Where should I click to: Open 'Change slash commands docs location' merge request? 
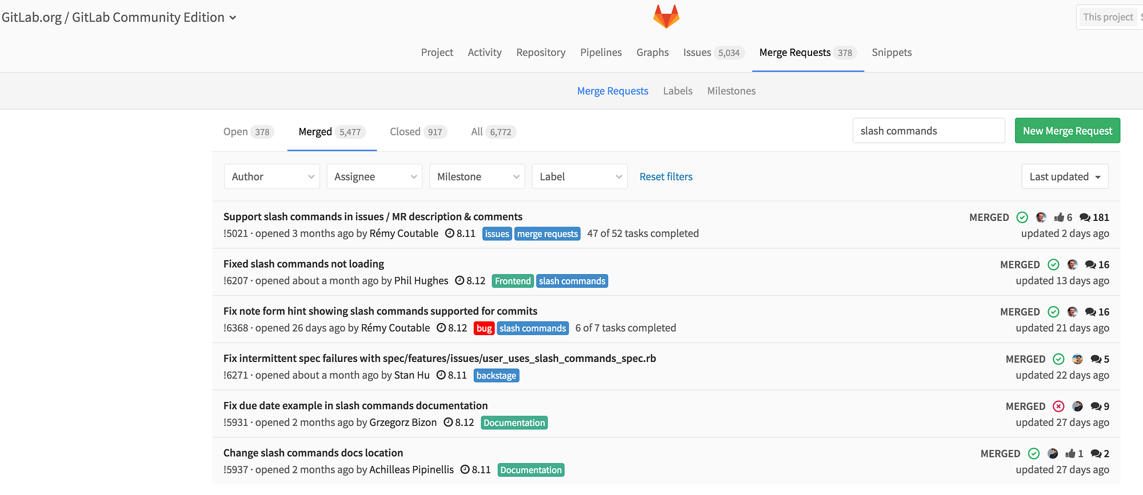pyautogui.click(x=313, y=453)
